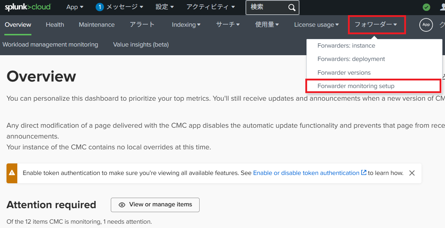Click the circular App icon badge
The image size is (445, 228).
click(x=426, y=25)
